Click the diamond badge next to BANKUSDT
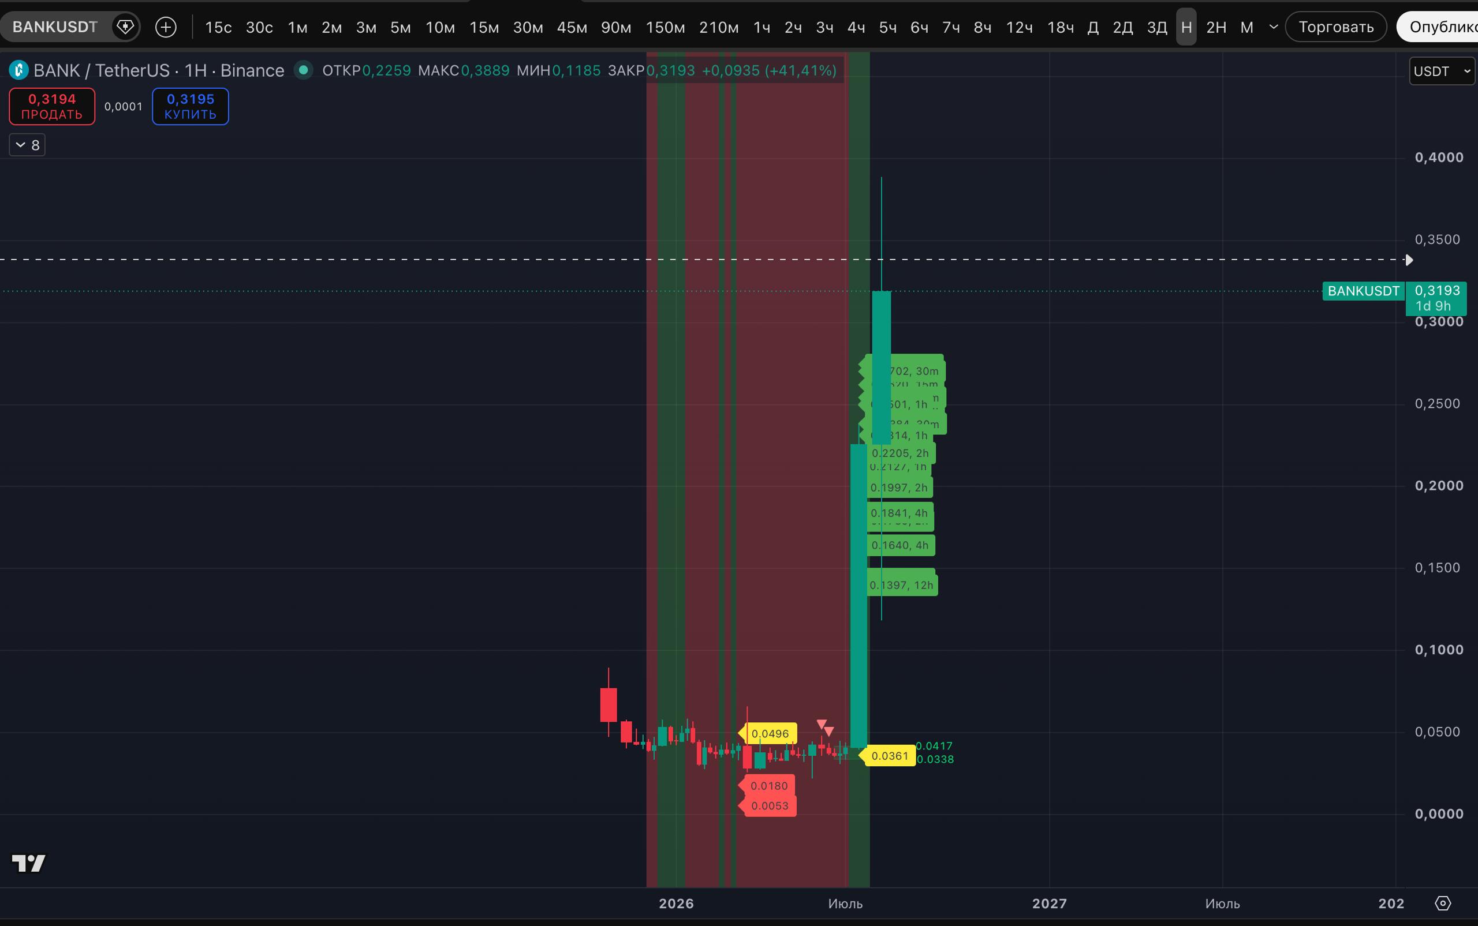This screenshot has width=1478, height=926. 125,27
